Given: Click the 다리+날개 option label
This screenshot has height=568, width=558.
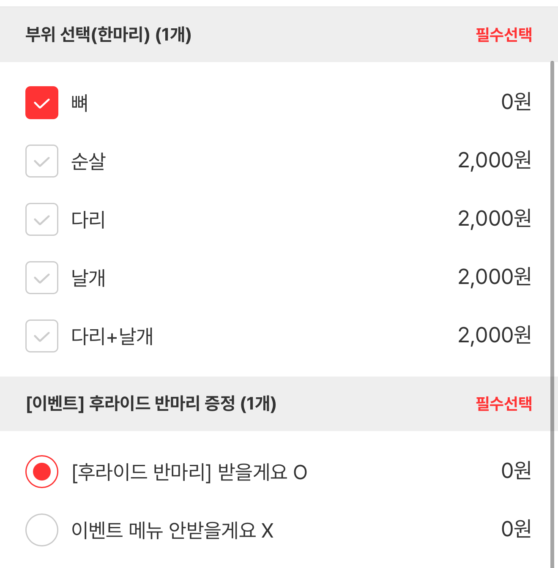Looking at the screenshot, I should pos(112,336).
